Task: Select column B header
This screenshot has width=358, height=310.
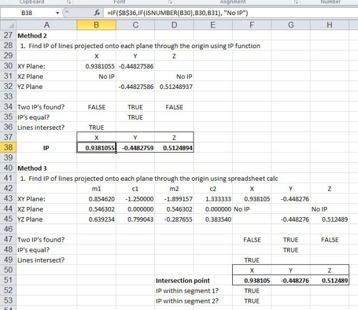Action: (96, 25)
